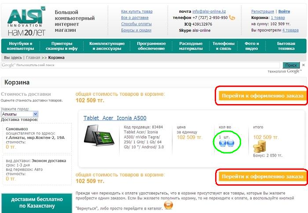Open the Как купить товар link

[137, 11]
